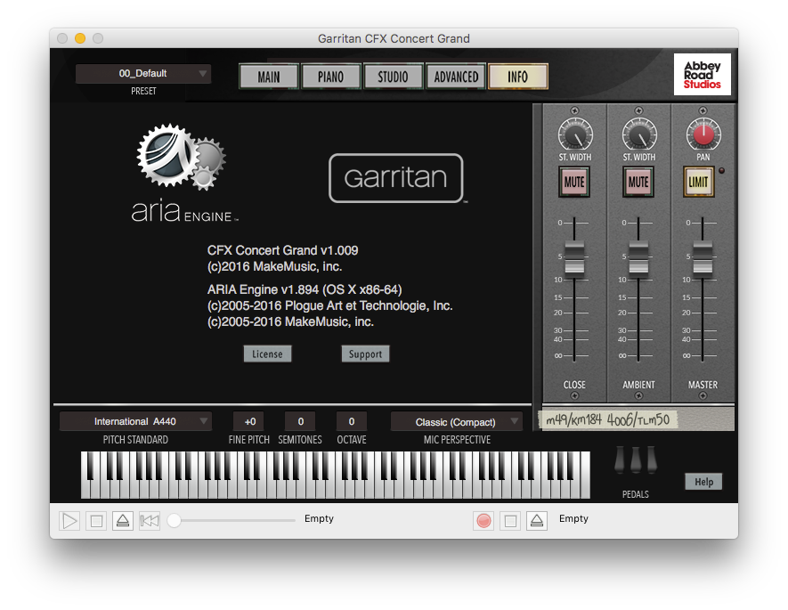The image size is (788, 610).
Task: Click the INFO tab
Action: [x=517, y=77]
